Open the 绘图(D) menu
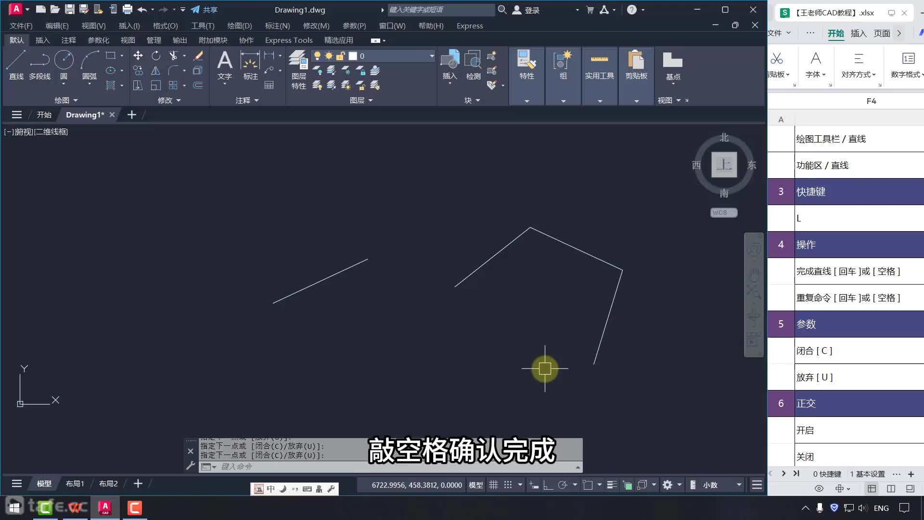Screen dimensions: 924x520 coord(240,26)
